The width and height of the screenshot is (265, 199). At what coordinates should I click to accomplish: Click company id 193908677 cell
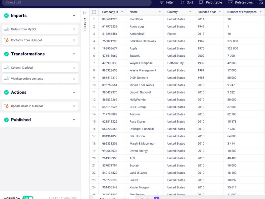point(112,48)
